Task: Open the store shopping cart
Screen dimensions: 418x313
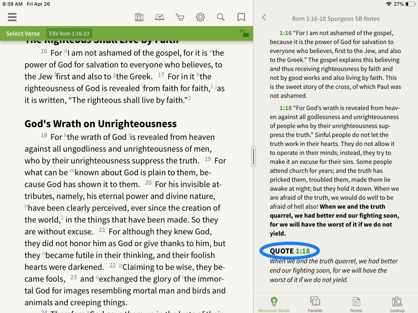Action: (x=180, y=17)
